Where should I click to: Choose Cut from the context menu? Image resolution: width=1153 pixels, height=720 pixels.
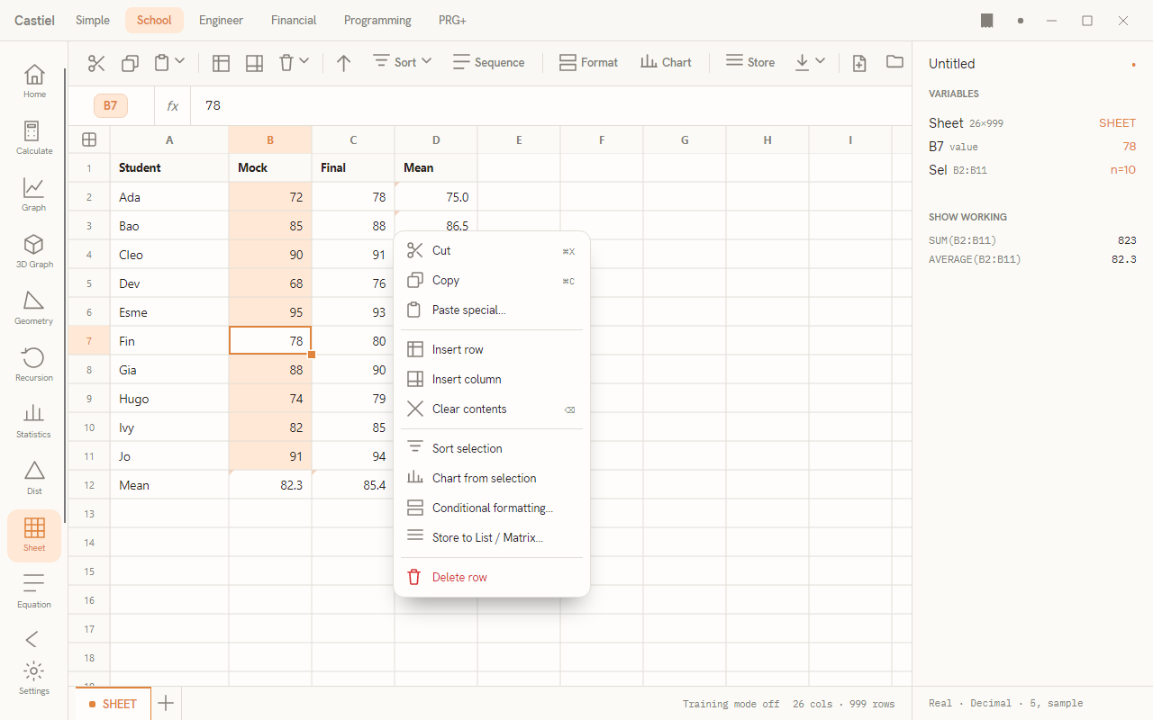[x=492, y=251]
